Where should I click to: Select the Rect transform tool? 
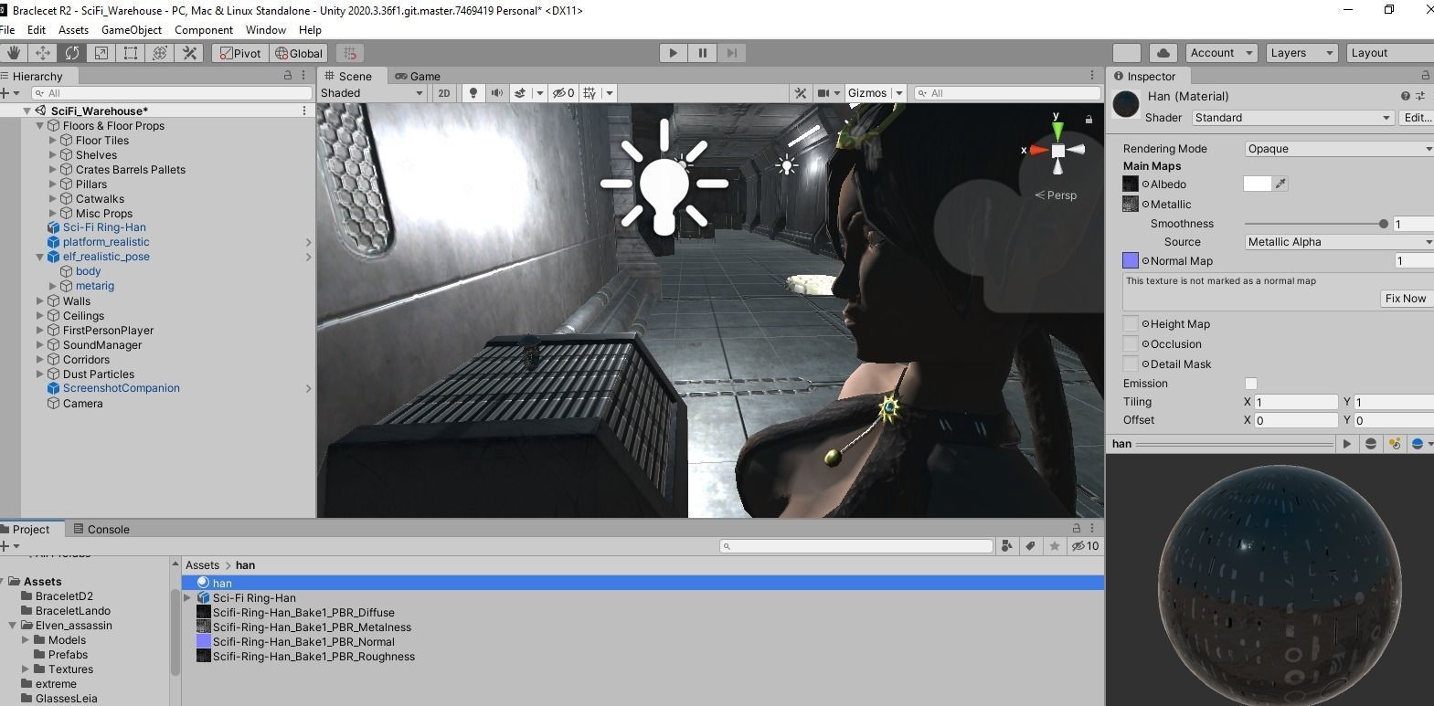[131, 53]
